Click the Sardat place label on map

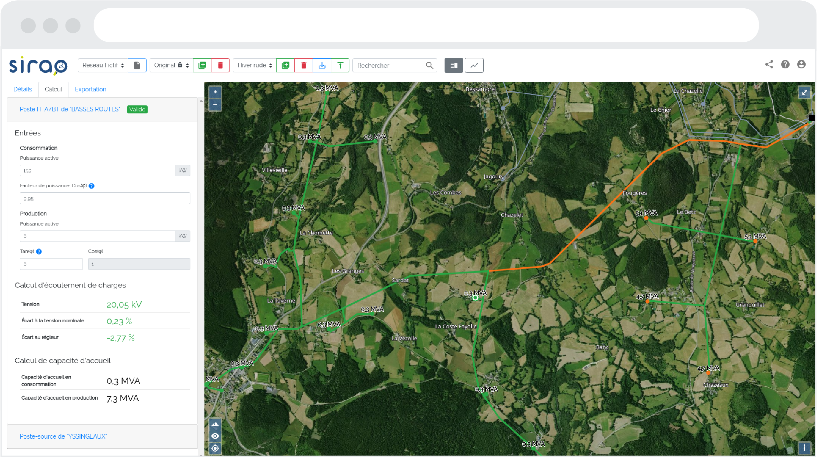pos(400,280)
